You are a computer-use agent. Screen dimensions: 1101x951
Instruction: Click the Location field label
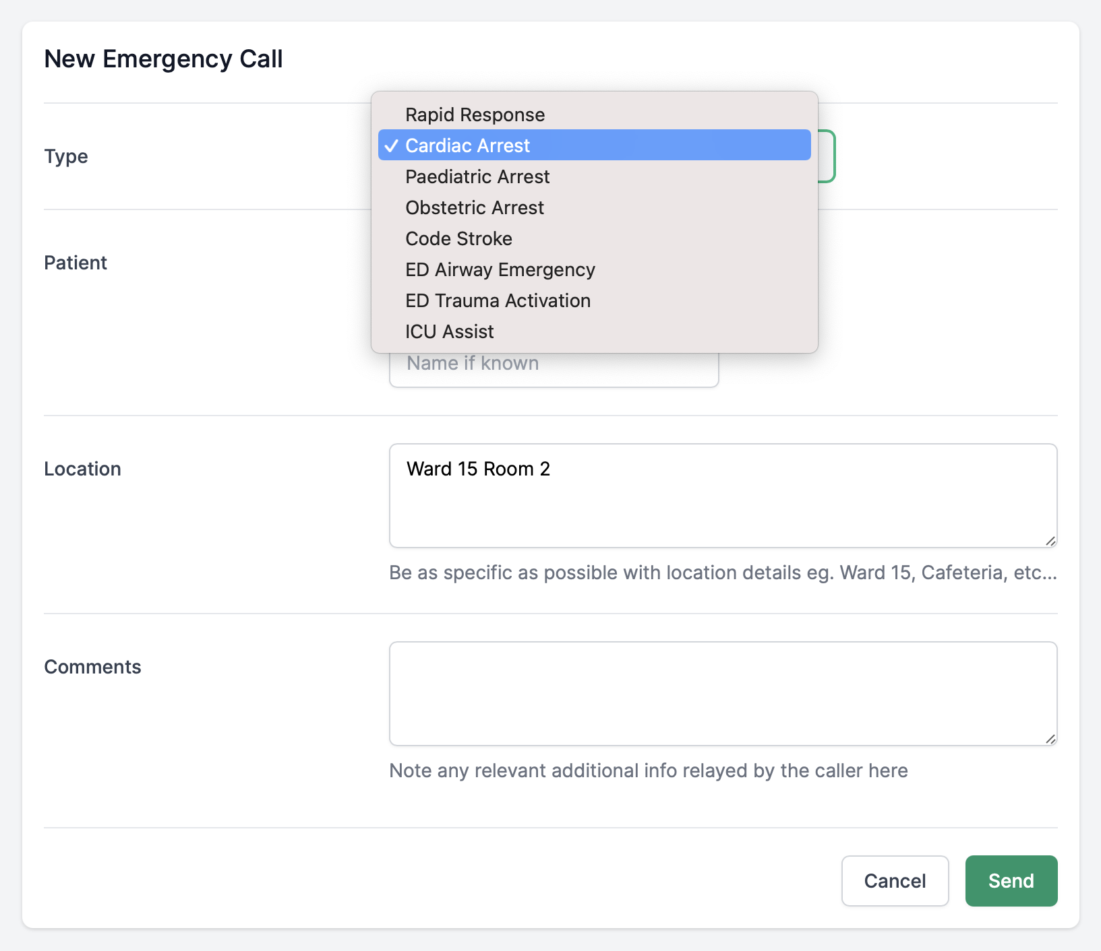coord(82,469)
